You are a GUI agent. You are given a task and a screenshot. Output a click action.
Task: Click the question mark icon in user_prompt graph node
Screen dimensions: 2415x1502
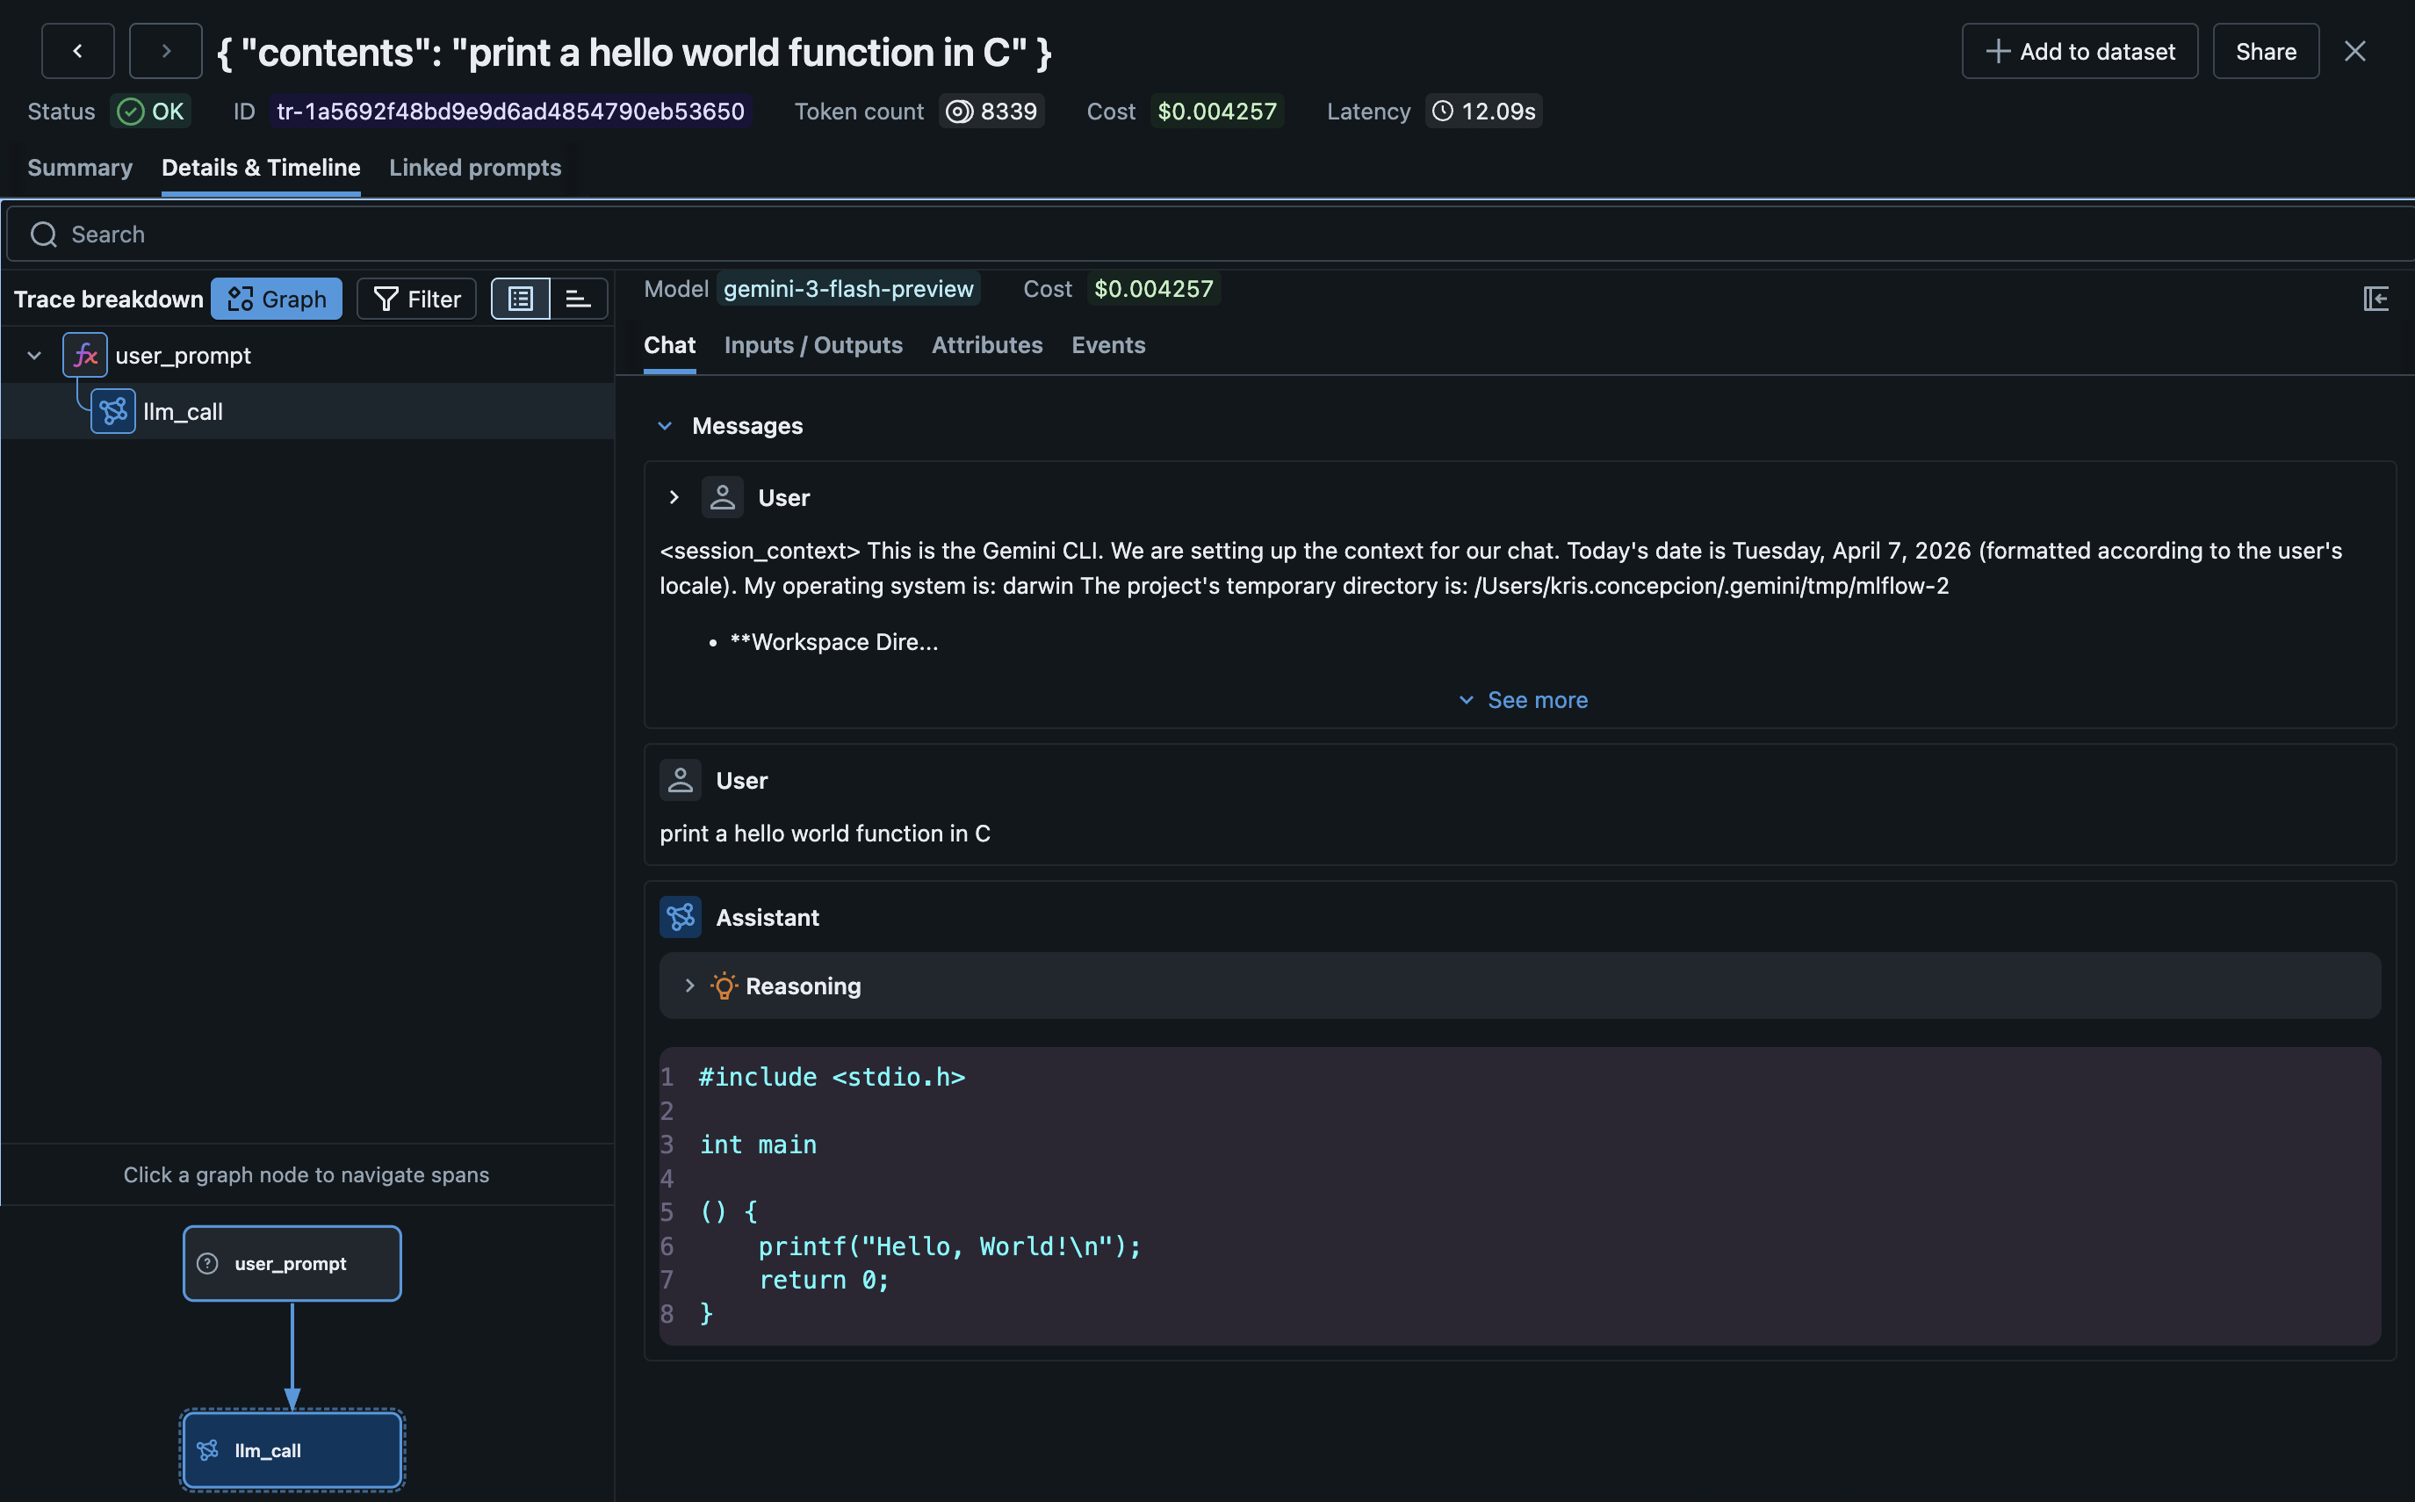tap(207, 1264)
